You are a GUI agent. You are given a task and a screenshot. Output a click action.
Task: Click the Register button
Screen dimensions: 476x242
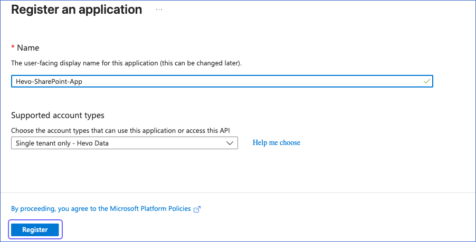point(35,229)
